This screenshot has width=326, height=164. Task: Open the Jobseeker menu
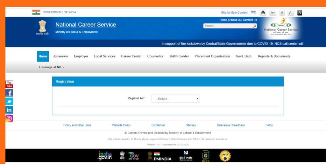click(60, 56)
